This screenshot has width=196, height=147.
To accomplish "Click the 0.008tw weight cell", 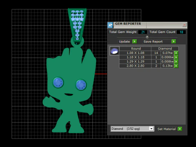I will coord(167,62).
